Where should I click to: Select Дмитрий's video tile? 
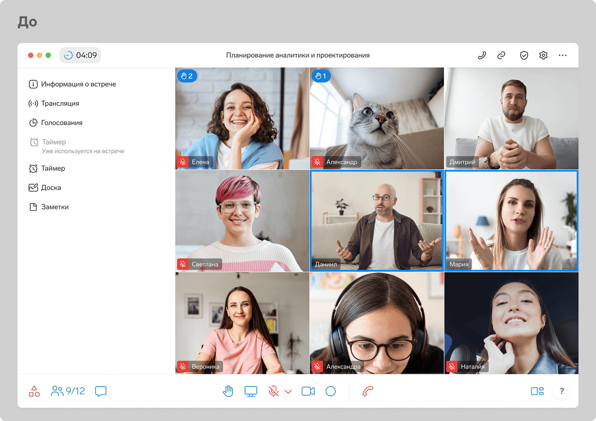(511, 119)
